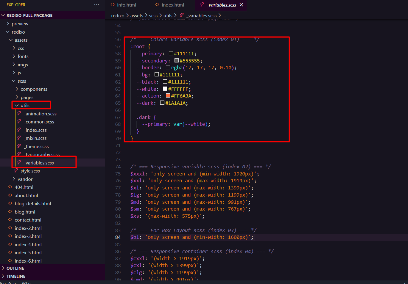Click the Explorer more actions ellipsis icon
408x284 pixels.
click(x=96, y=5)
